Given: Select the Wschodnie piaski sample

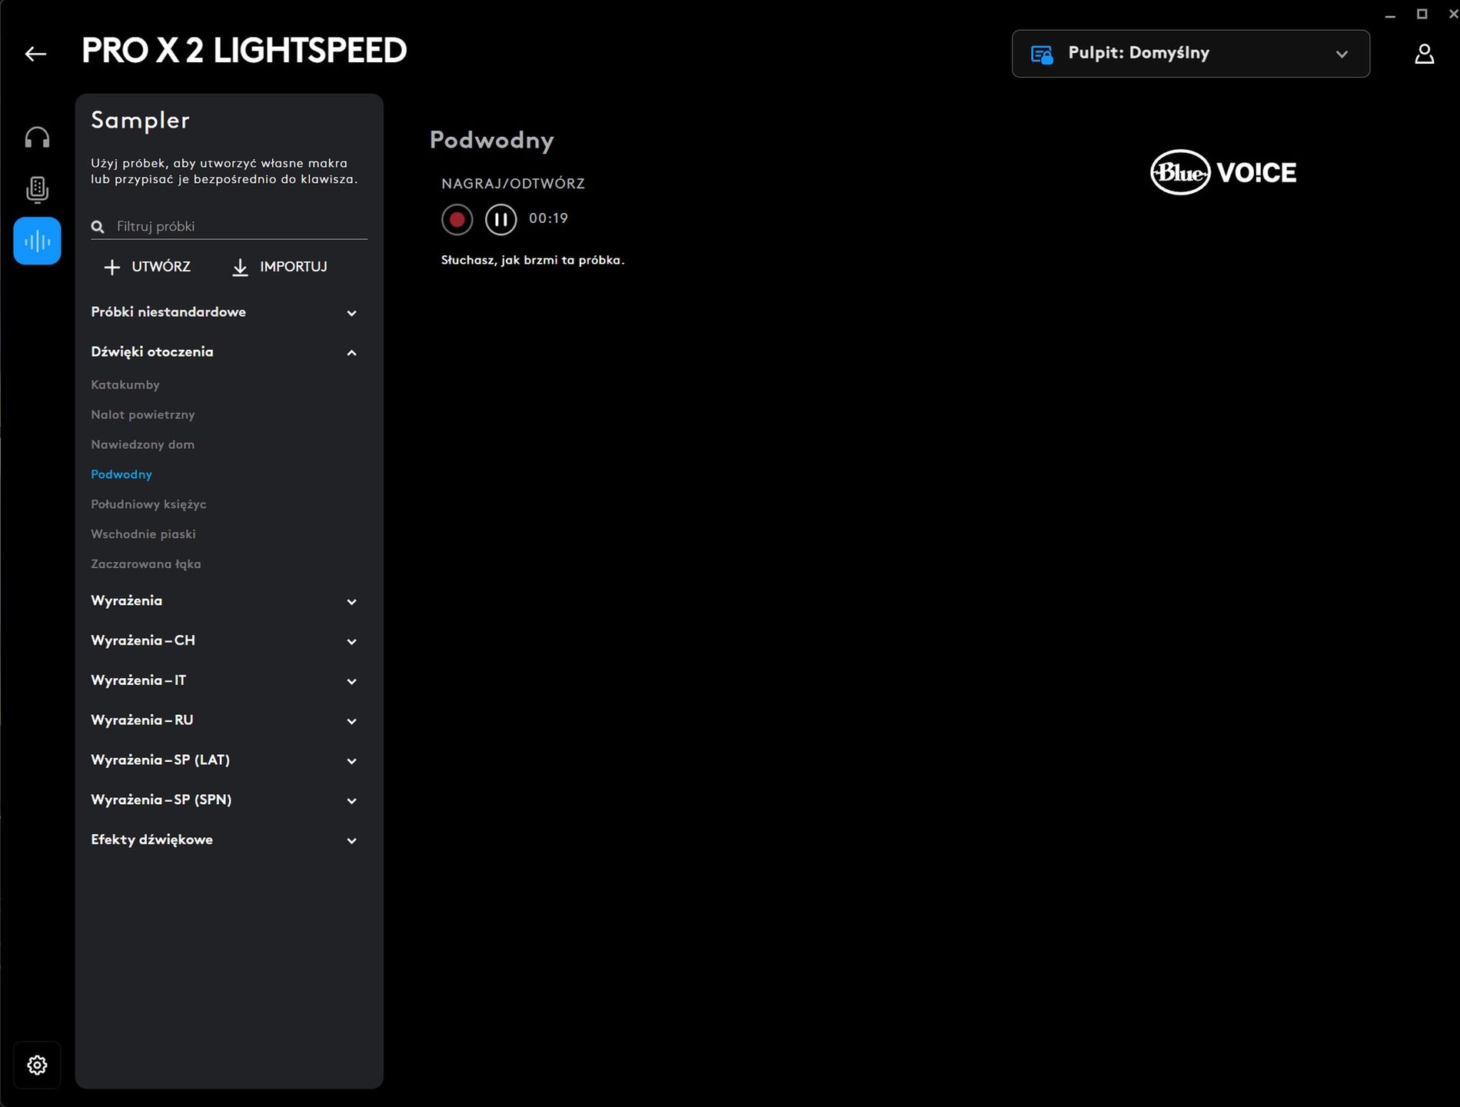Looking at the screenshot, I should 143,534.
